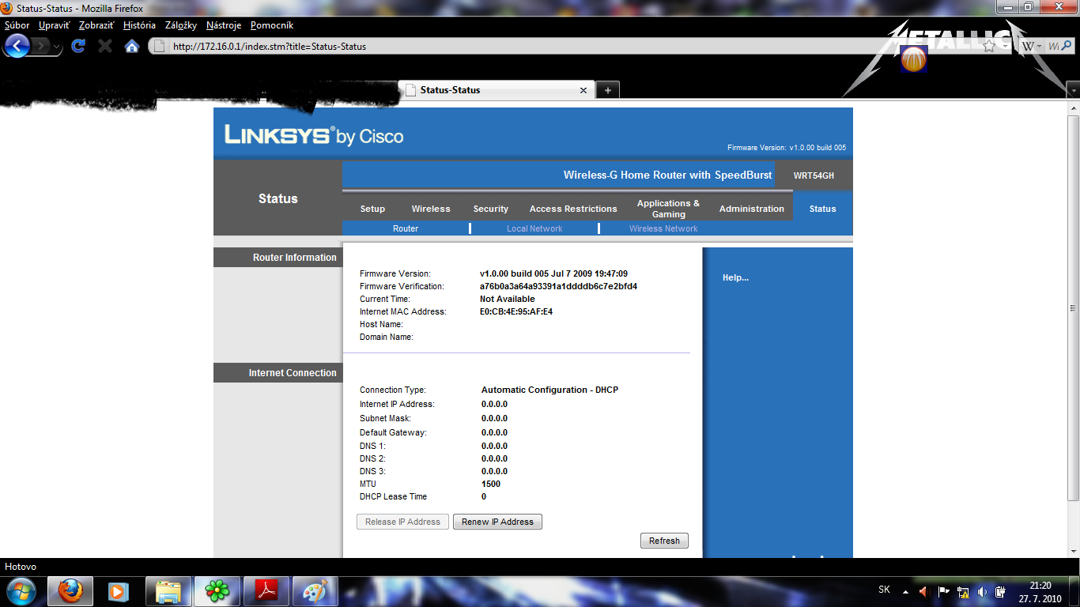Reload the router status page
This screenshot has height=607, width=1080.
[x=77, y=46]
